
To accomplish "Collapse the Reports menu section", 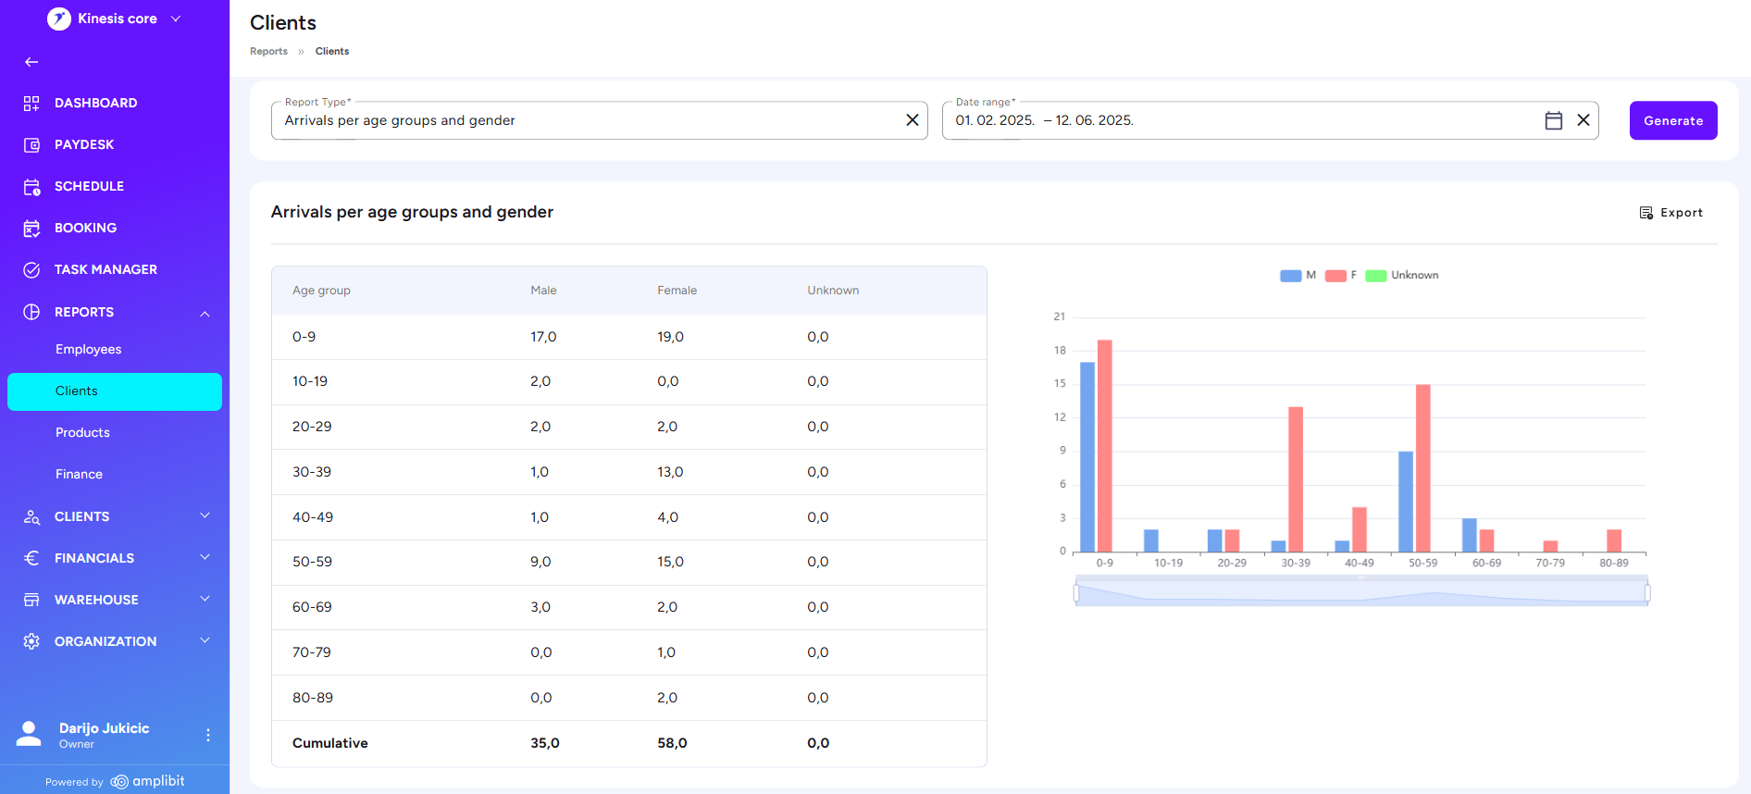I will coord(205,313).
